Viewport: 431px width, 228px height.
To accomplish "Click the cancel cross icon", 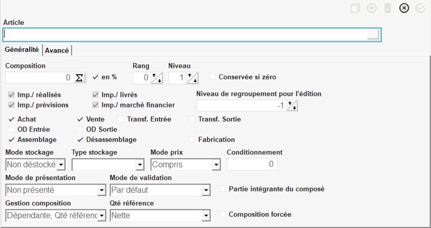I will coord(404,8).
